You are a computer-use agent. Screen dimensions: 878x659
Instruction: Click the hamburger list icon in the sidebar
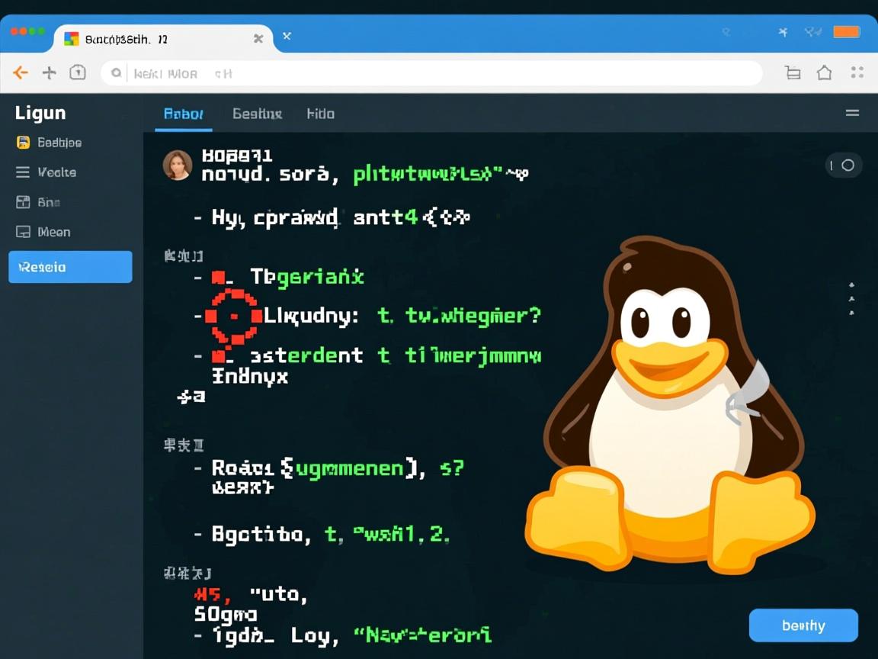[x=24, y=172]
